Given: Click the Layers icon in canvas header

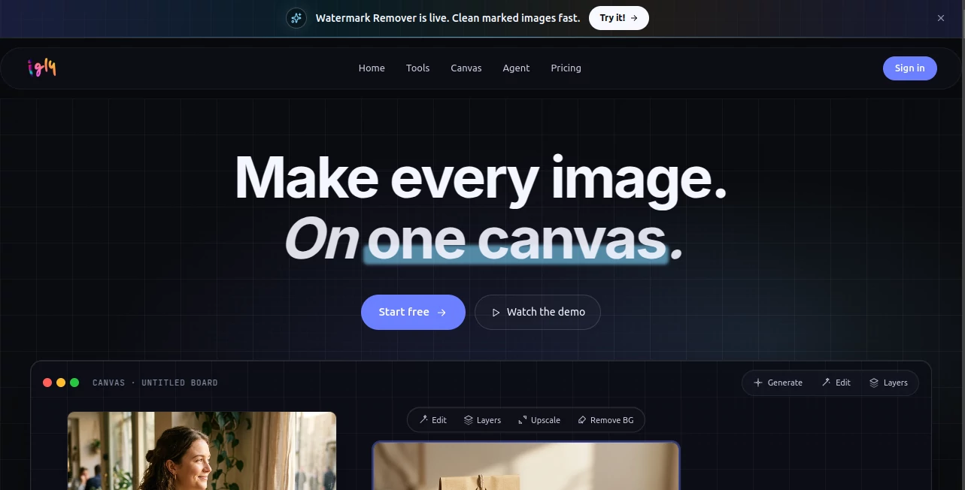Looking at the screenshot, I should [874, 383].
